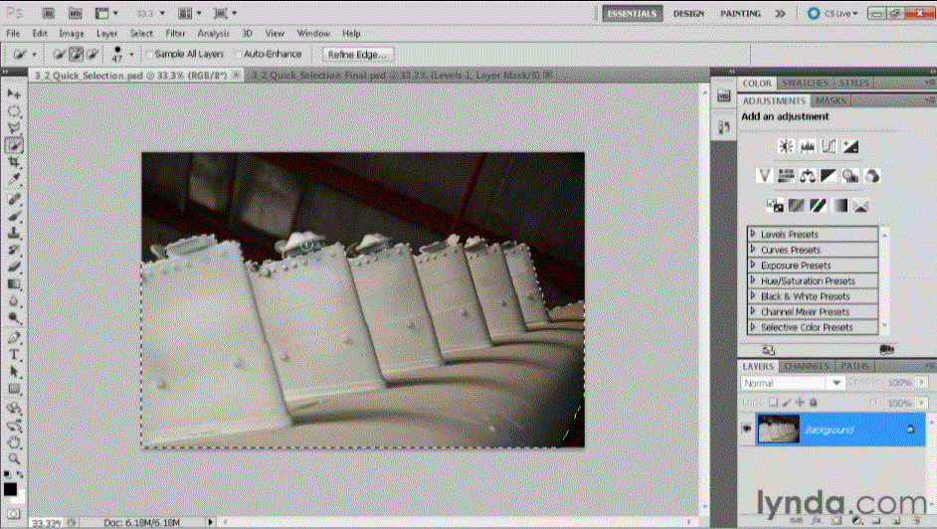
Task: Open the Image menu
Action: (x=71, y=34)
